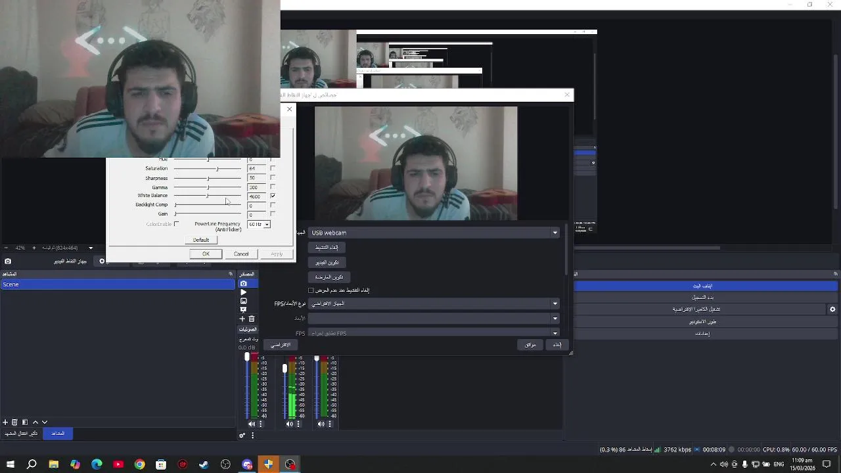Show hidden icons in system tray

click(x=714, y=464)
